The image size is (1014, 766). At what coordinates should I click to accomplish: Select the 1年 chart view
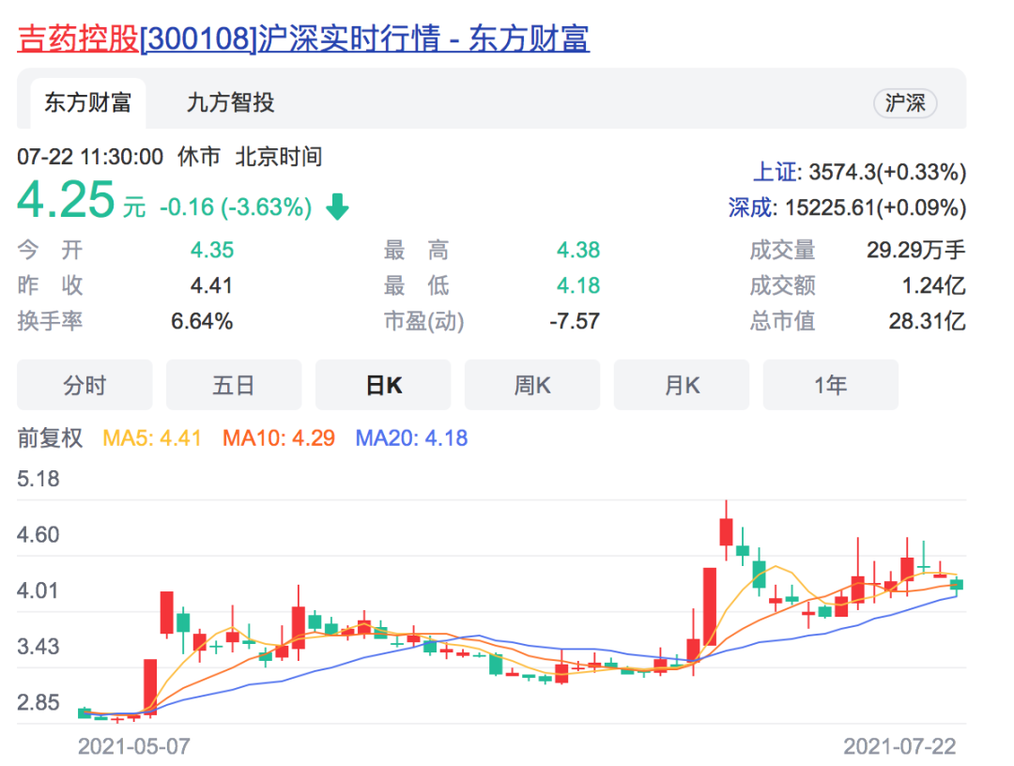coord(831,385)
